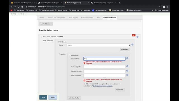This screenshot has height=101, width=179.
Task: Open a new browser tab
Action: tap(119, 3)
